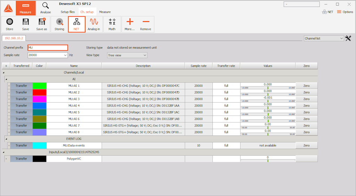356x196 pixels.
Task: Select the black swatch of PolygonVC
Action: pos(40,159)
